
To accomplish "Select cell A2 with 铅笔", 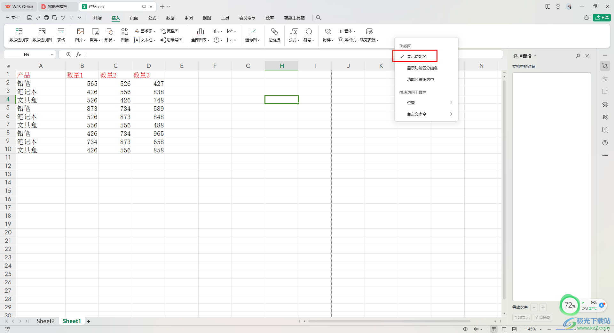I will [x=41, y=84].
